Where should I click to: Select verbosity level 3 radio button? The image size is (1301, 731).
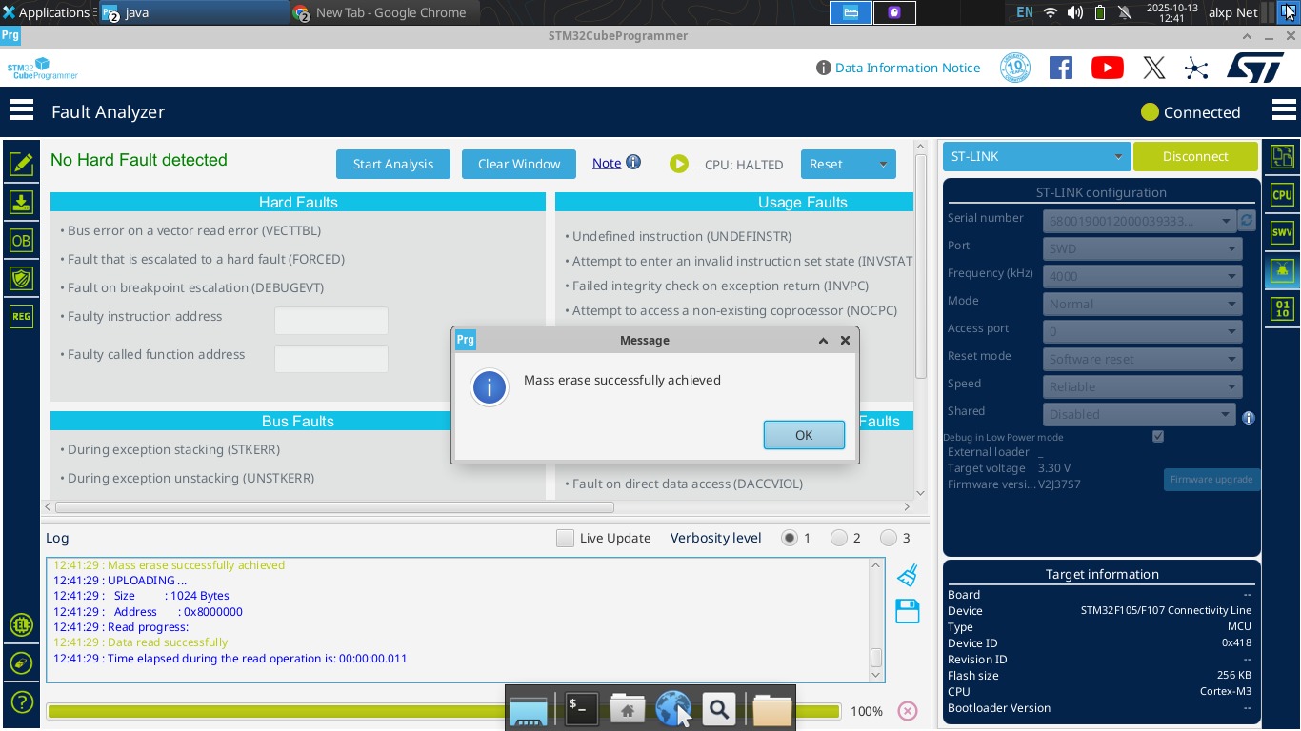coord(889,539)
